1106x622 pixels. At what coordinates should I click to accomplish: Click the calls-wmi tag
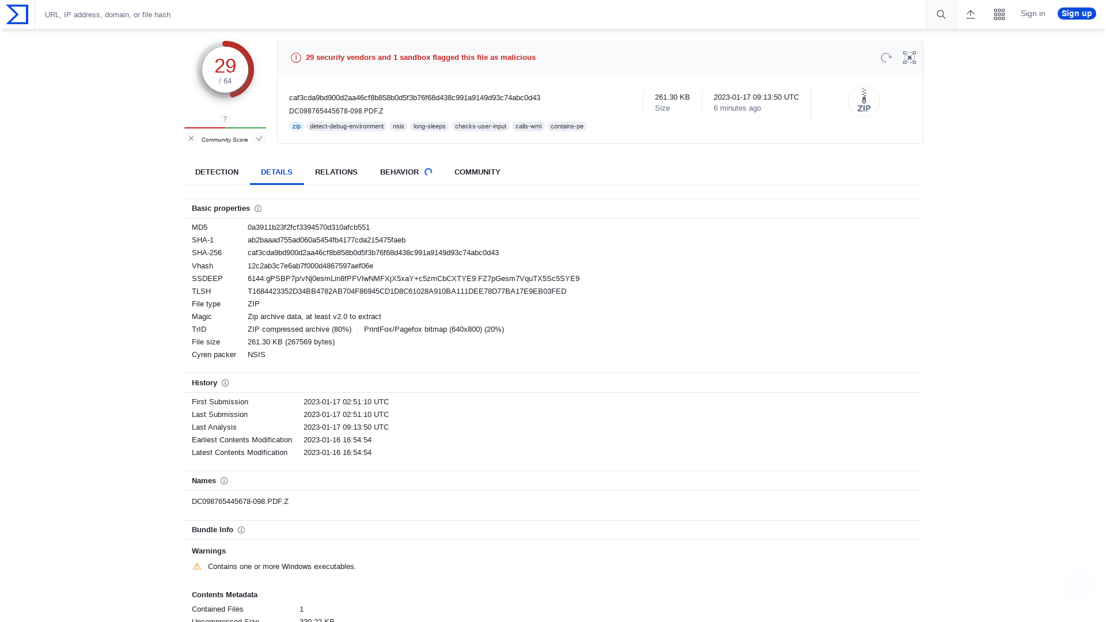click(529, 127)
